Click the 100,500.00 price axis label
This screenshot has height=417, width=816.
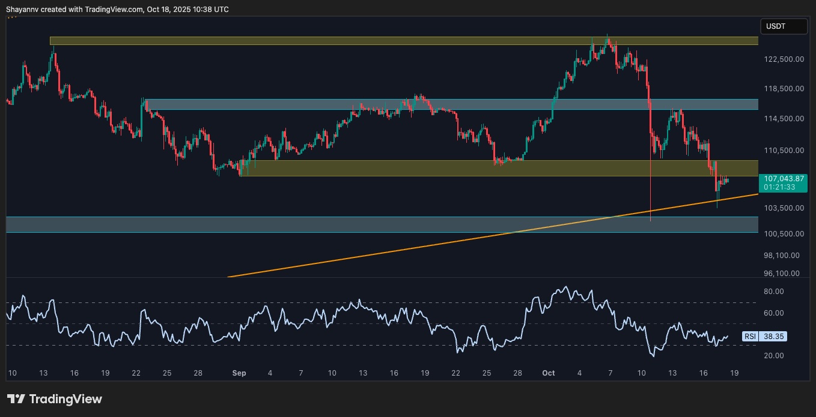point(784,233)
